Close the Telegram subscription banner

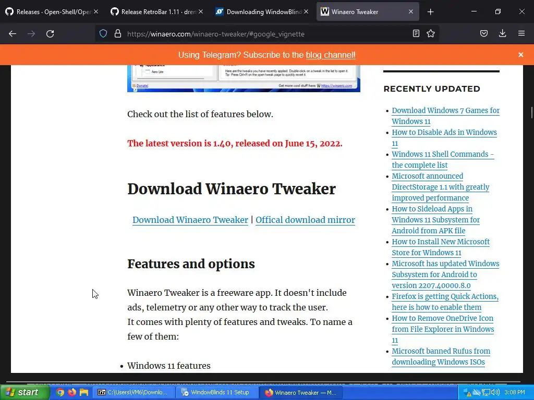(x=521, y=55)
